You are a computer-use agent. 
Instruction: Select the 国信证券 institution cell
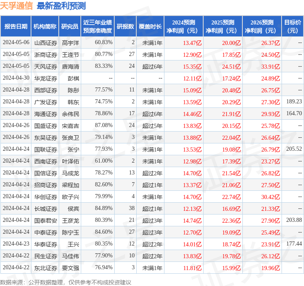[x=46, y=173]
